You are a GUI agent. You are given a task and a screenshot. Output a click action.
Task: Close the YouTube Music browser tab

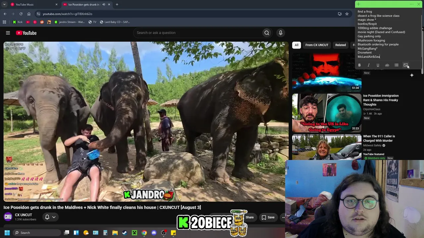tap(56, 5)
